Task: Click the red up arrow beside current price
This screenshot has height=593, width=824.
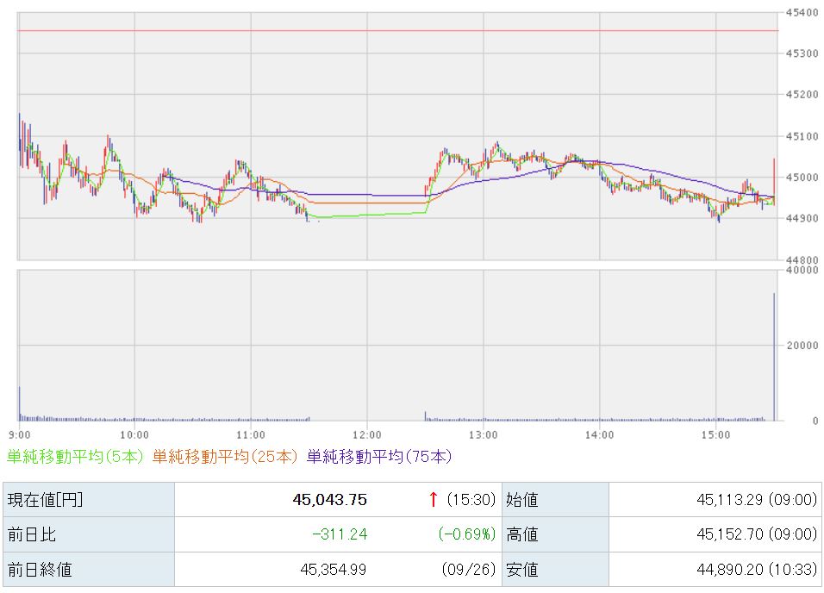Action: [433, 500]
